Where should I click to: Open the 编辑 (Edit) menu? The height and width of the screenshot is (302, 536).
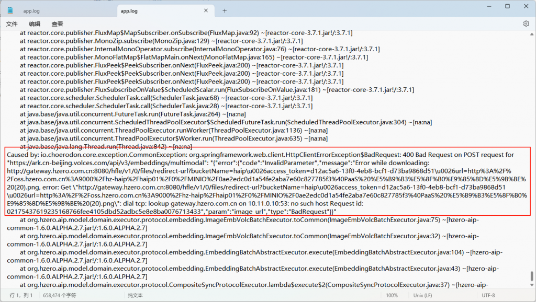click(x=35, y=24)
